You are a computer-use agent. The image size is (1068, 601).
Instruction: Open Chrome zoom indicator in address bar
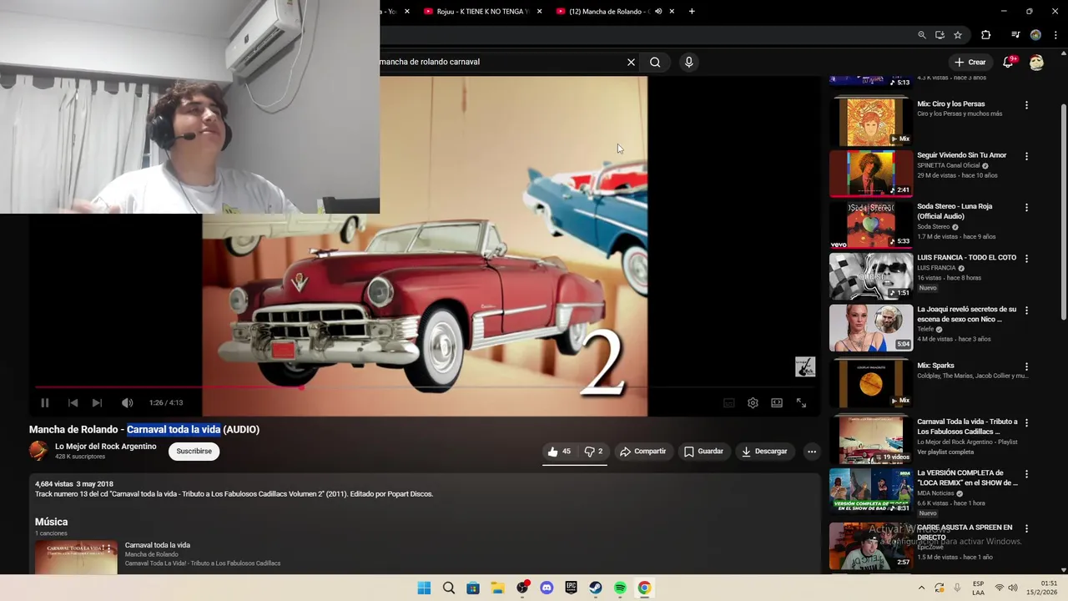coord(922,35)
